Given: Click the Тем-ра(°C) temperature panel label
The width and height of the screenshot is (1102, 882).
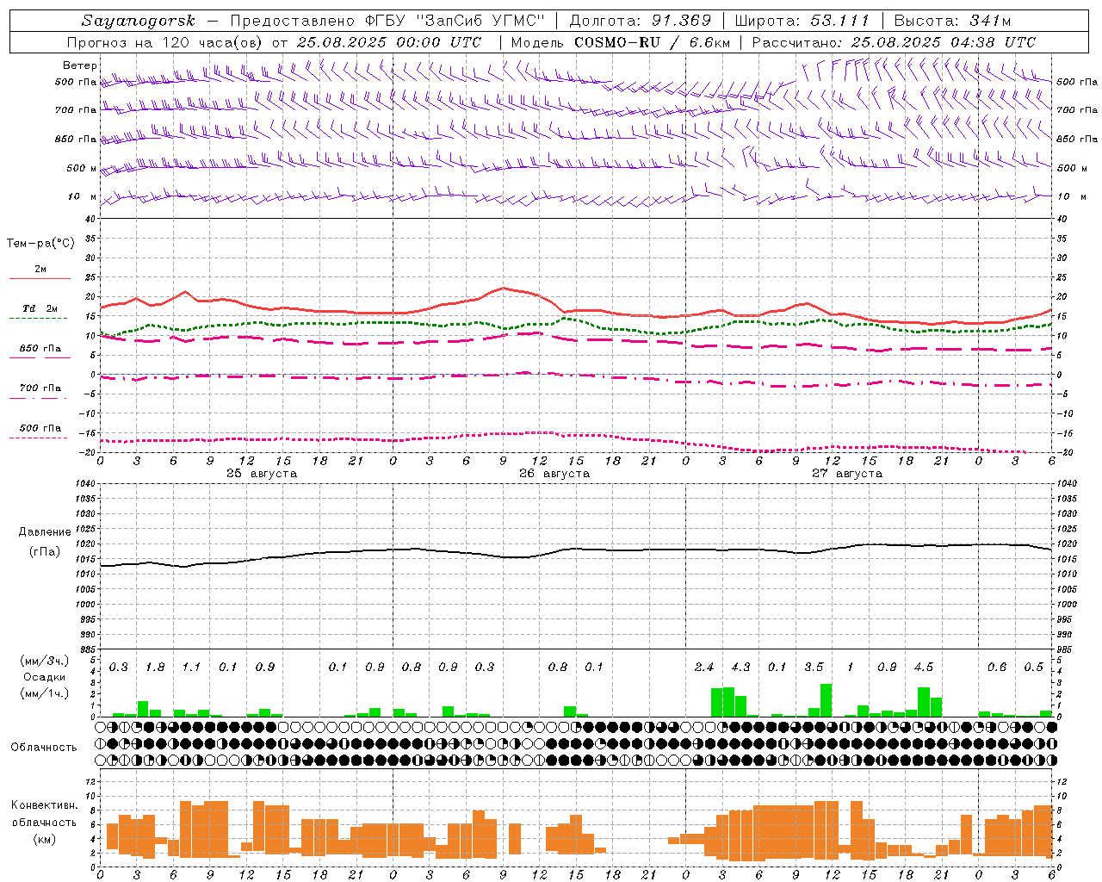Looking at the screenshot, I should click(x=40, y=244).
